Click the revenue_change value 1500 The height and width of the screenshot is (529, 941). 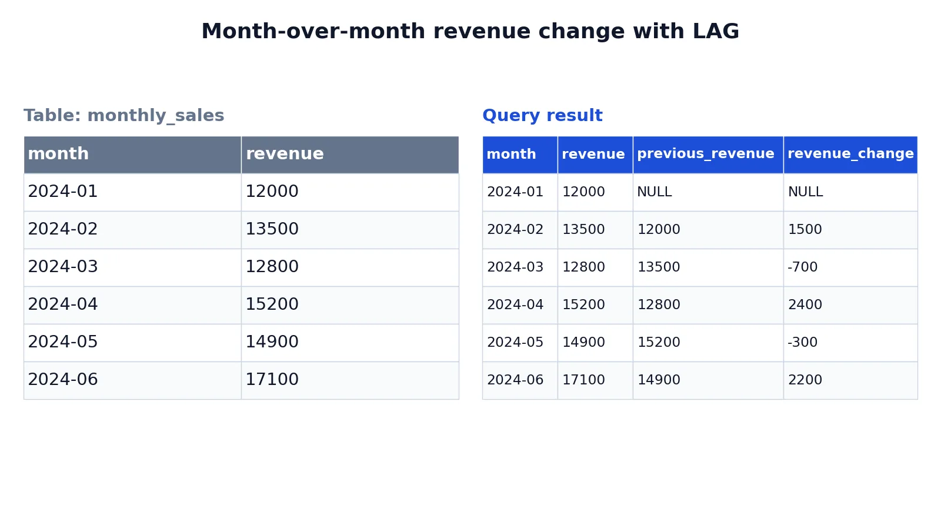pos(850,230)
